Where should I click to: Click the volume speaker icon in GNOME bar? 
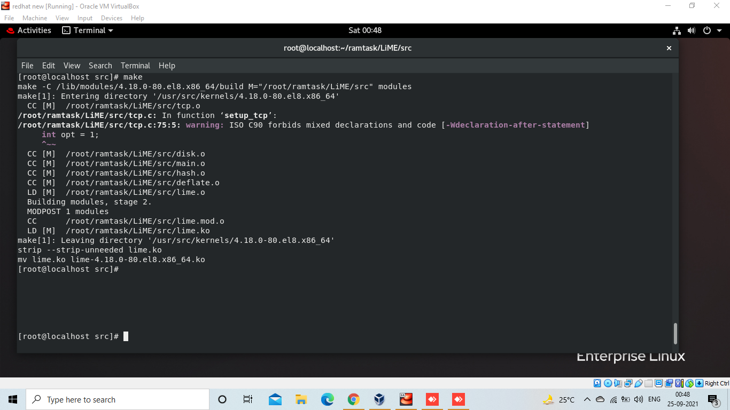click(x=692, y=30)
